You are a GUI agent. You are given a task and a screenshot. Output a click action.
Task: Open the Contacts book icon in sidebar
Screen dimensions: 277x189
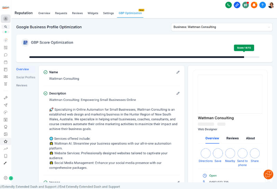coord(6,69)
